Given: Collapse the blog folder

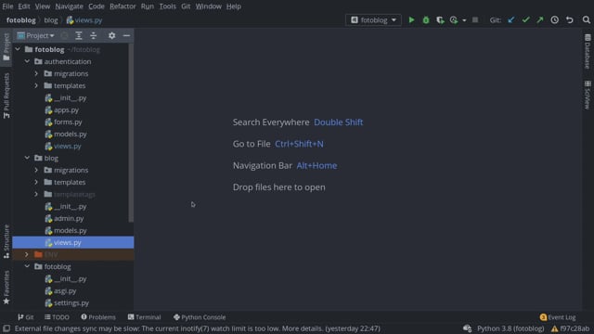Looking at the screenshot, I should coord(27,158).
